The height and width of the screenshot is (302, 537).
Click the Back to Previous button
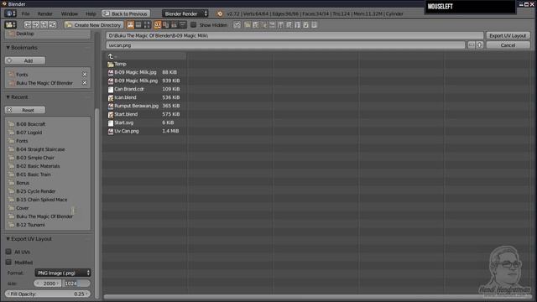(126, 13)
